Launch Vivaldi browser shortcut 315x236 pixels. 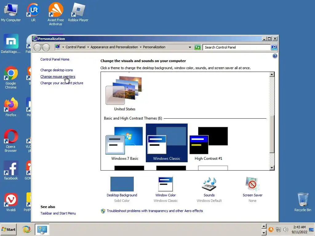(x=11, y=202)
